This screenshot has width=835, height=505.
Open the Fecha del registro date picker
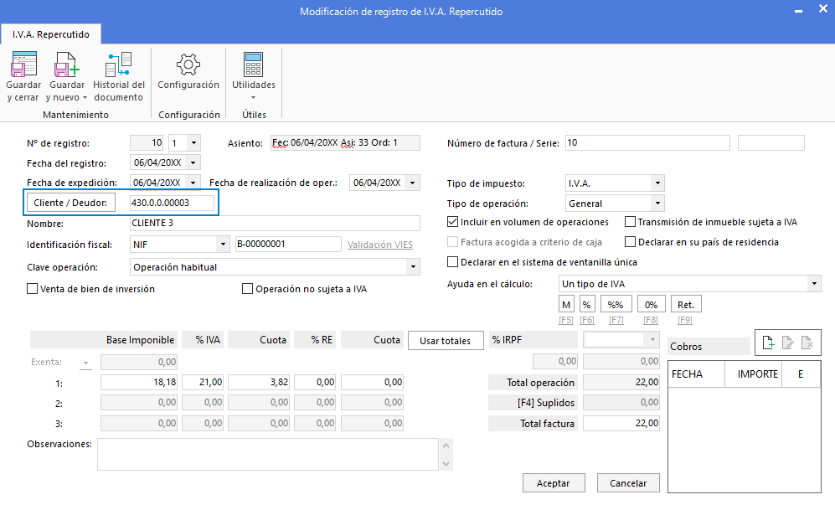click(193, 162)
